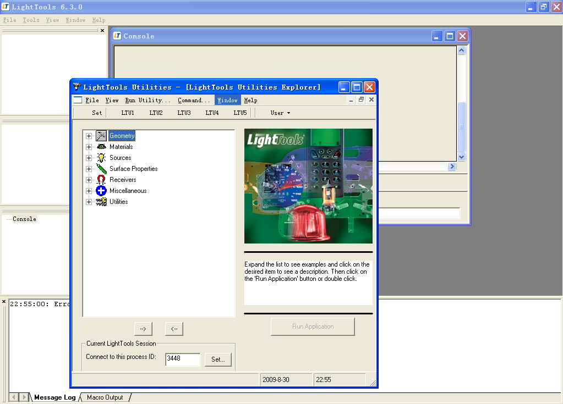
Task: Click the LTU1 toolbar button
Action: [x=128, y=113]
